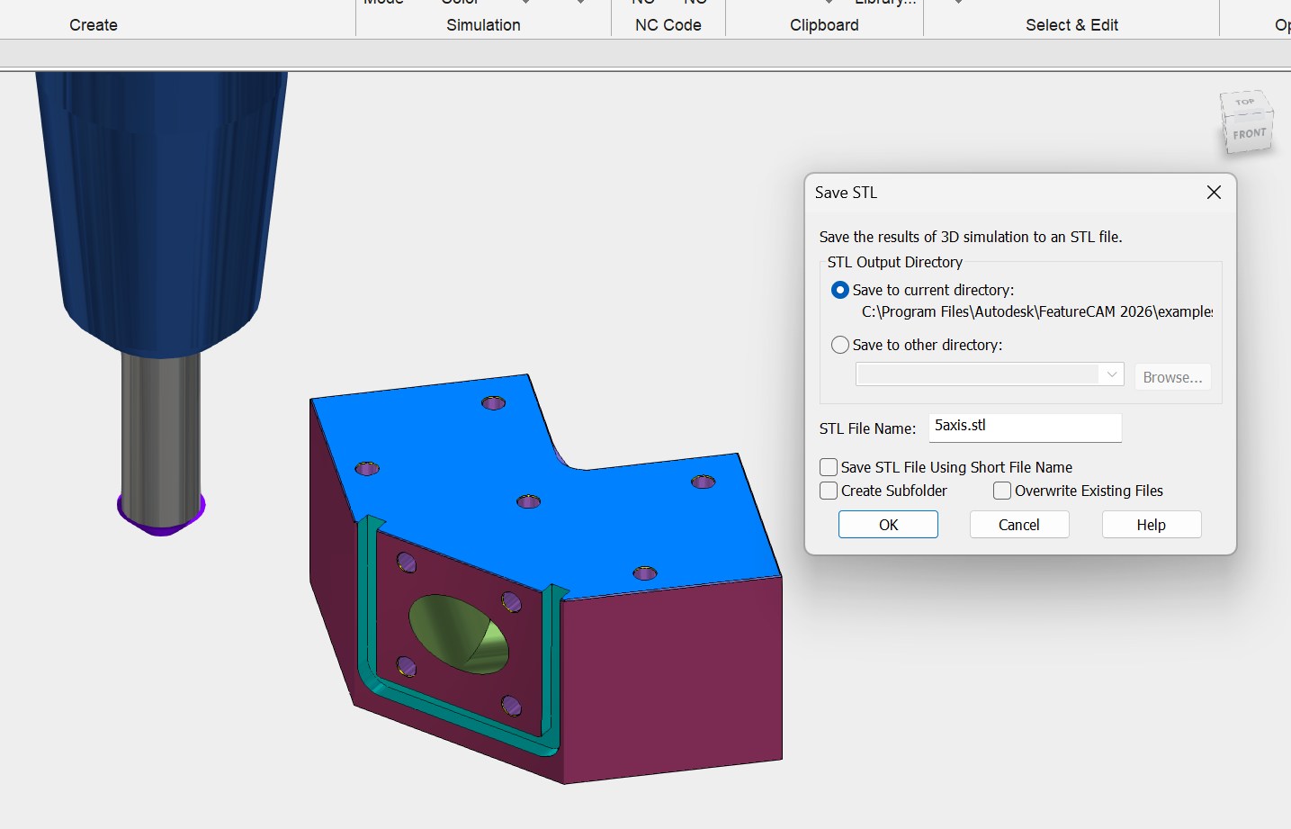Screen dimensions: 1291x829
Task: Click the current directory path text
Action: (1037, 311)
